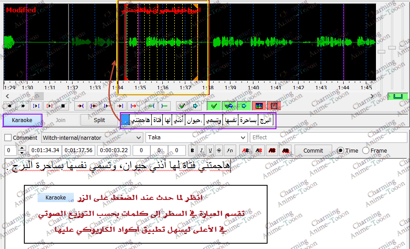Select the Time radio button
Screen dimensions: 410x249
[x=340, y=150]
